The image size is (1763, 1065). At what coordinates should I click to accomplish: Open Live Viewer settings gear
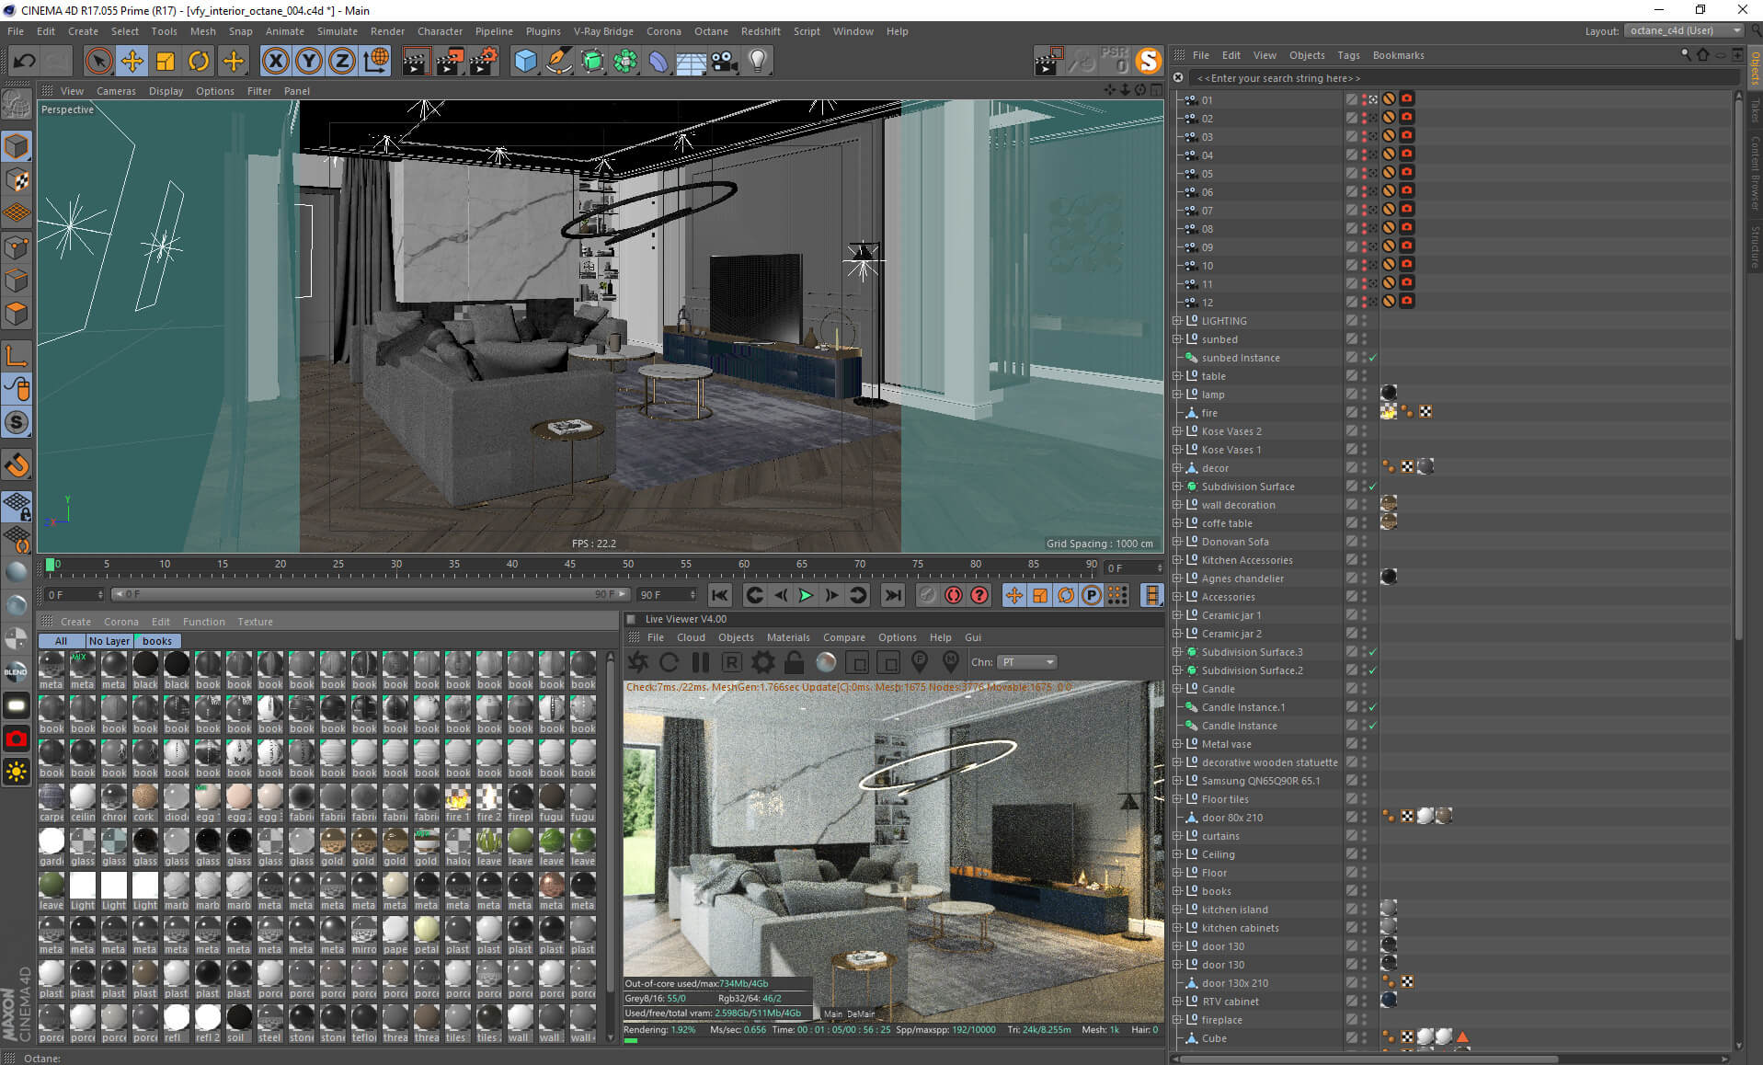click(762, 662)
